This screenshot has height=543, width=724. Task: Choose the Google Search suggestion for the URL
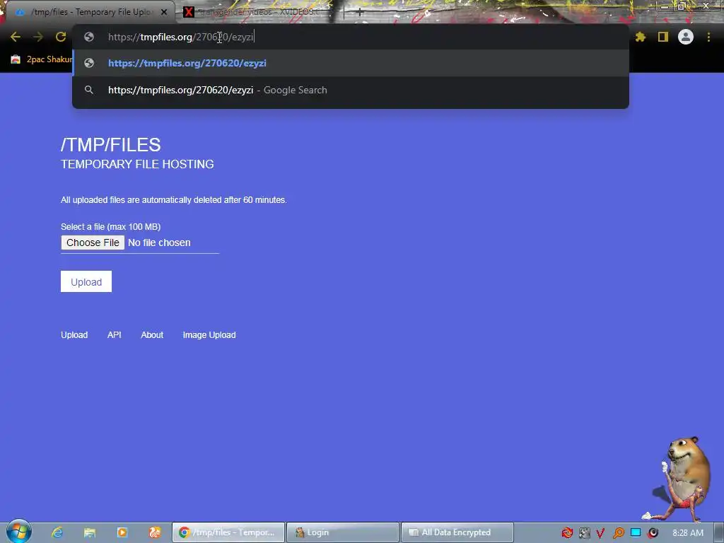pos(351,90)
